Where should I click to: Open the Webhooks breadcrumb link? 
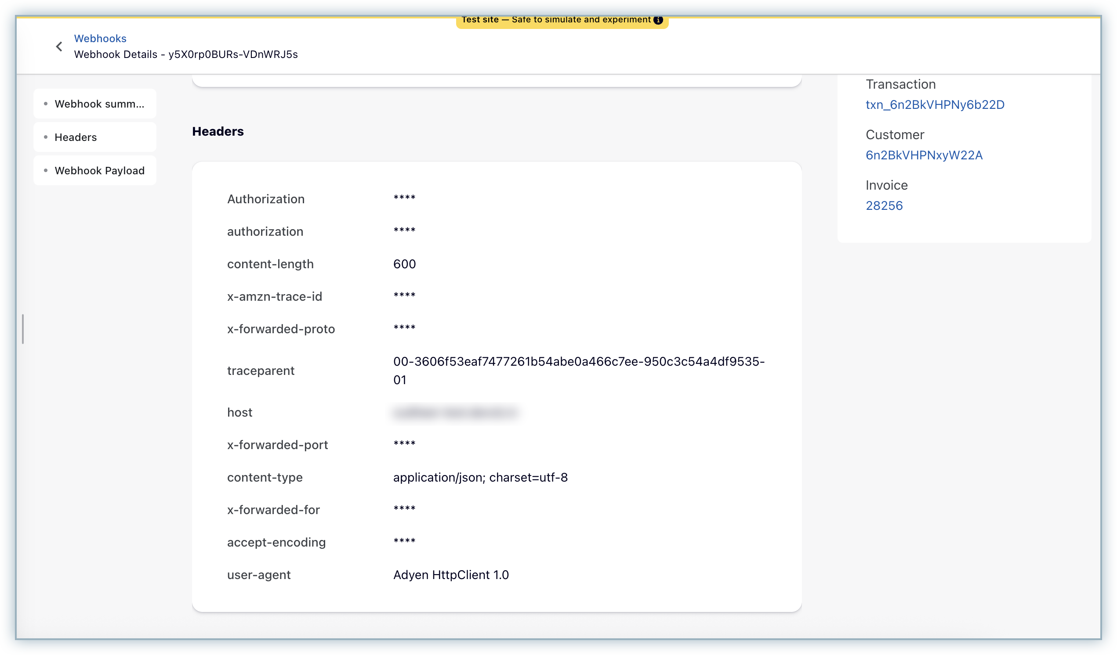pos(100,39)
